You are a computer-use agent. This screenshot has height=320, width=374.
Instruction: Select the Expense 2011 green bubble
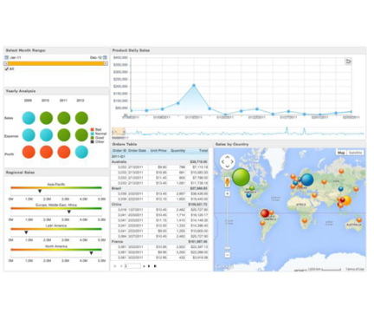pyautogui.click(x=64, y=135)
